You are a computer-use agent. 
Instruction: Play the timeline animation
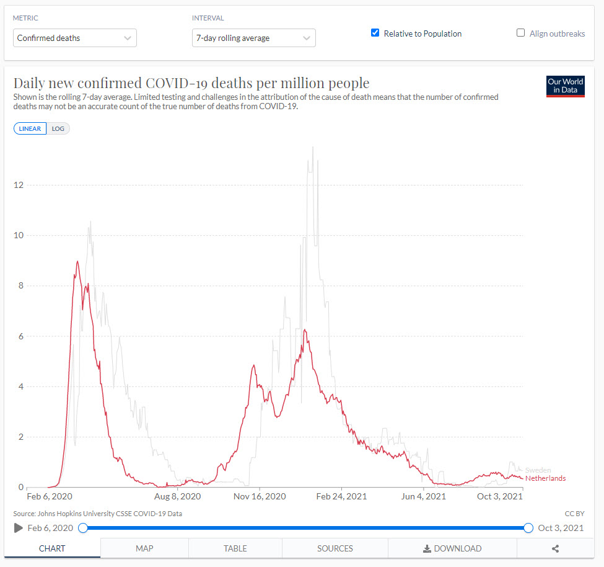(18, 528)
